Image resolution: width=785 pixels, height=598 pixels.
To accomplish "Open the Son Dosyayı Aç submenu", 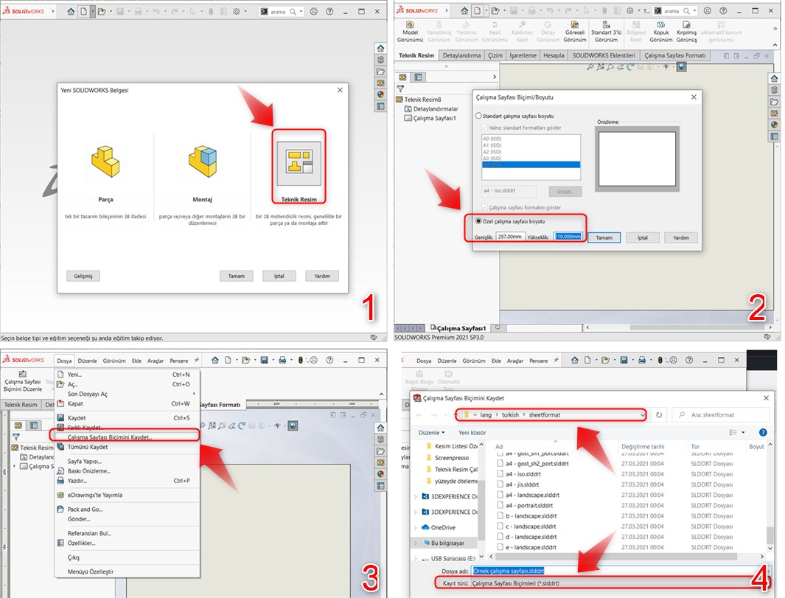I will click(x=127, y=394).
